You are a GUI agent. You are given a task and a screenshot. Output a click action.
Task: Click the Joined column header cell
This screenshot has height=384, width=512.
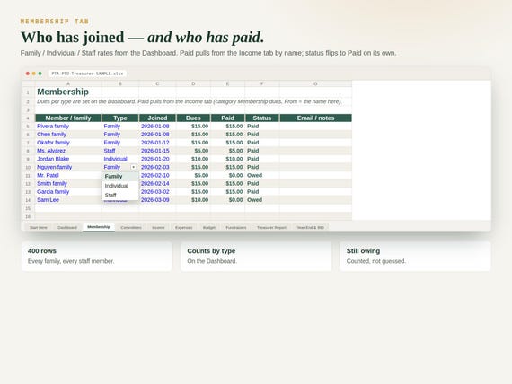coord(157,118)
